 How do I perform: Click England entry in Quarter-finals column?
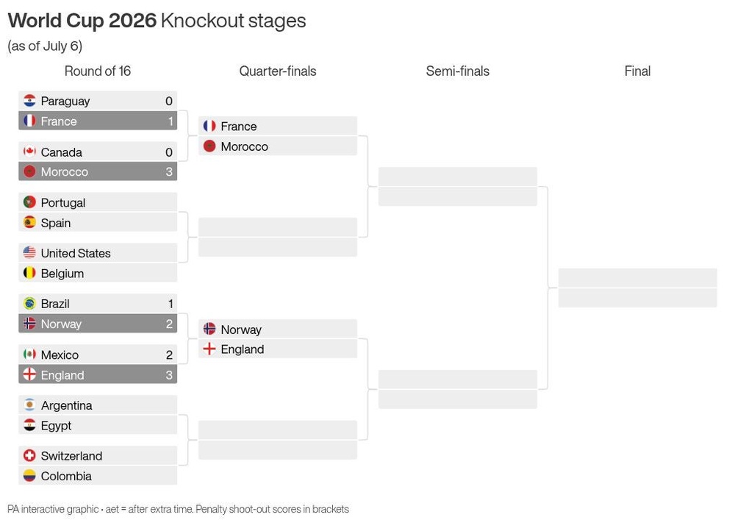(278, 349)
